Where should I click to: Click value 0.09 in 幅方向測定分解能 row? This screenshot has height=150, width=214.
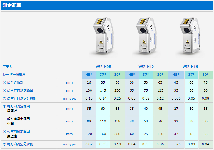coord(103,144)
